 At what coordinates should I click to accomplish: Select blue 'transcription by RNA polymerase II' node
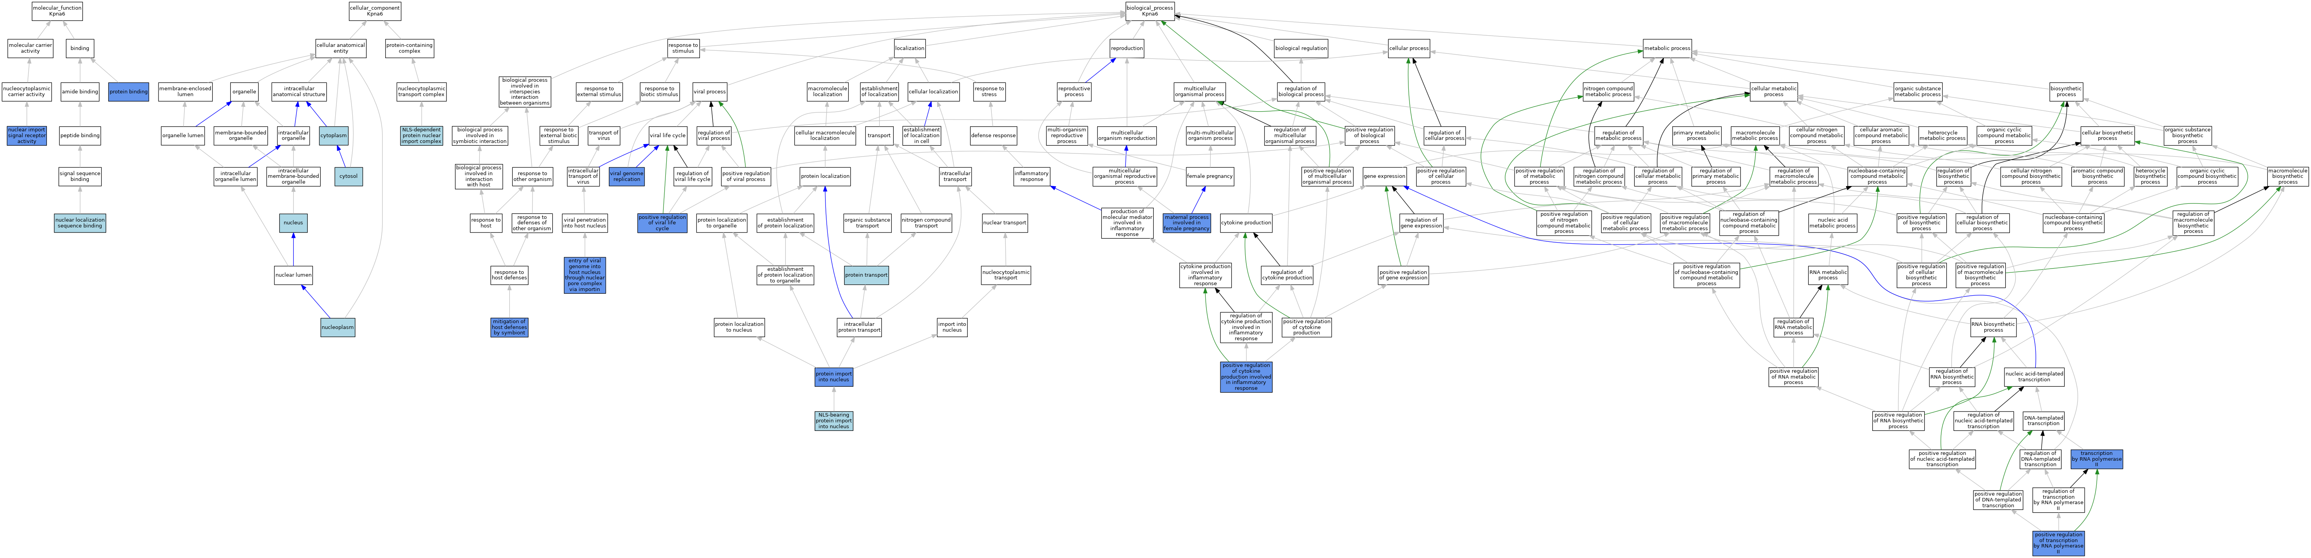2097,458
